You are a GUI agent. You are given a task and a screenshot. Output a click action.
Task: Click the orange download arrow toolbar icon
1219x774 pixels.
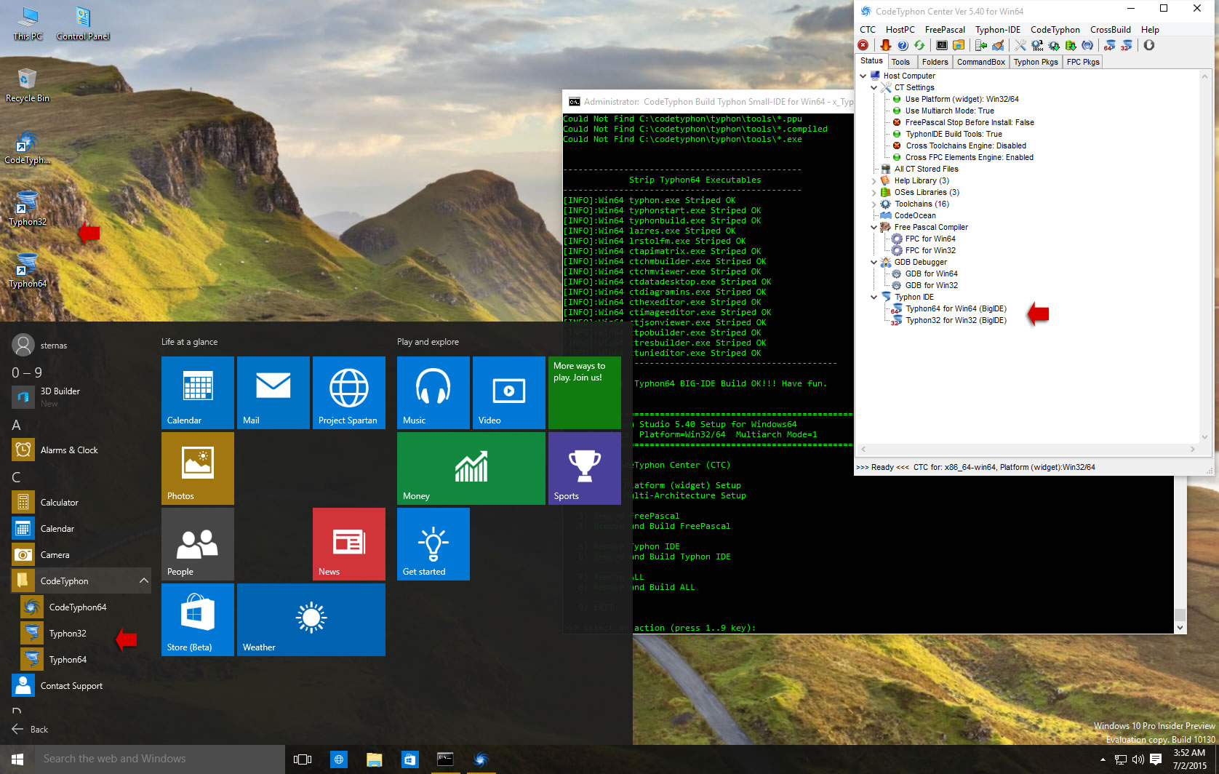click(885, 45)
